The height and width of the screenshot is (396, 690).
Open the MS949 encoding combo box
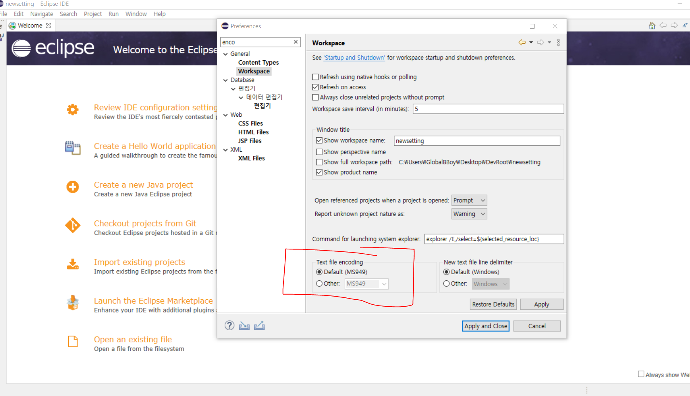click(367, 284)
